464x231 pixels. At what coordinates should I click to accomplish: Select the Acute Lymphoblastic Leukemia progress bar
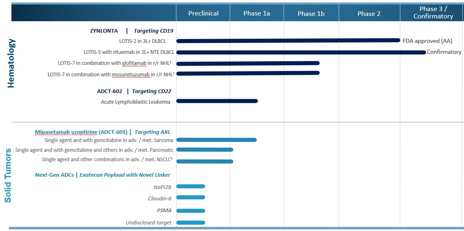pos(217,101)
